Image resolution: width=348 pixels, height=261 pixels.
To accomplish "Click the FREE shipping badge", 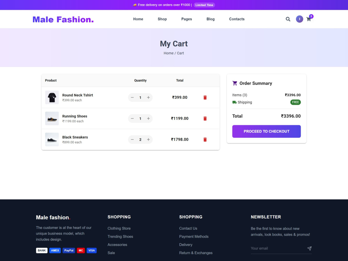I will pos(295,102).
